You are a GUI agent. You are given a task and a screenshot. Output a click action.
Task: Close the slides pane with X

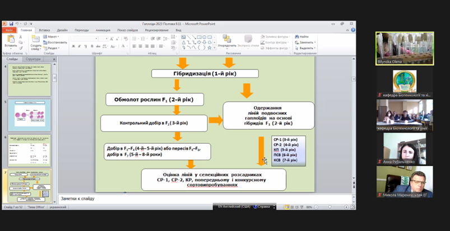(54, 59)
